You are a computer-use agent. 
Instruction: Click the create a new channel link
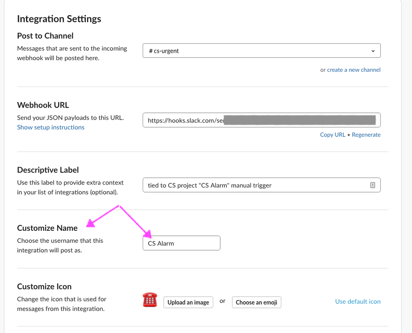353,70
